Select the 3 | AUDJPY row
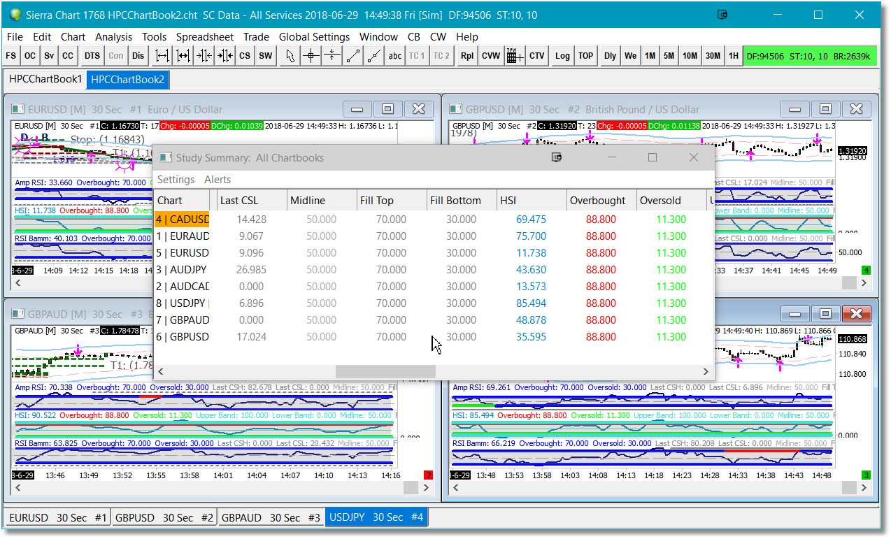 click(x=434, y=270)
